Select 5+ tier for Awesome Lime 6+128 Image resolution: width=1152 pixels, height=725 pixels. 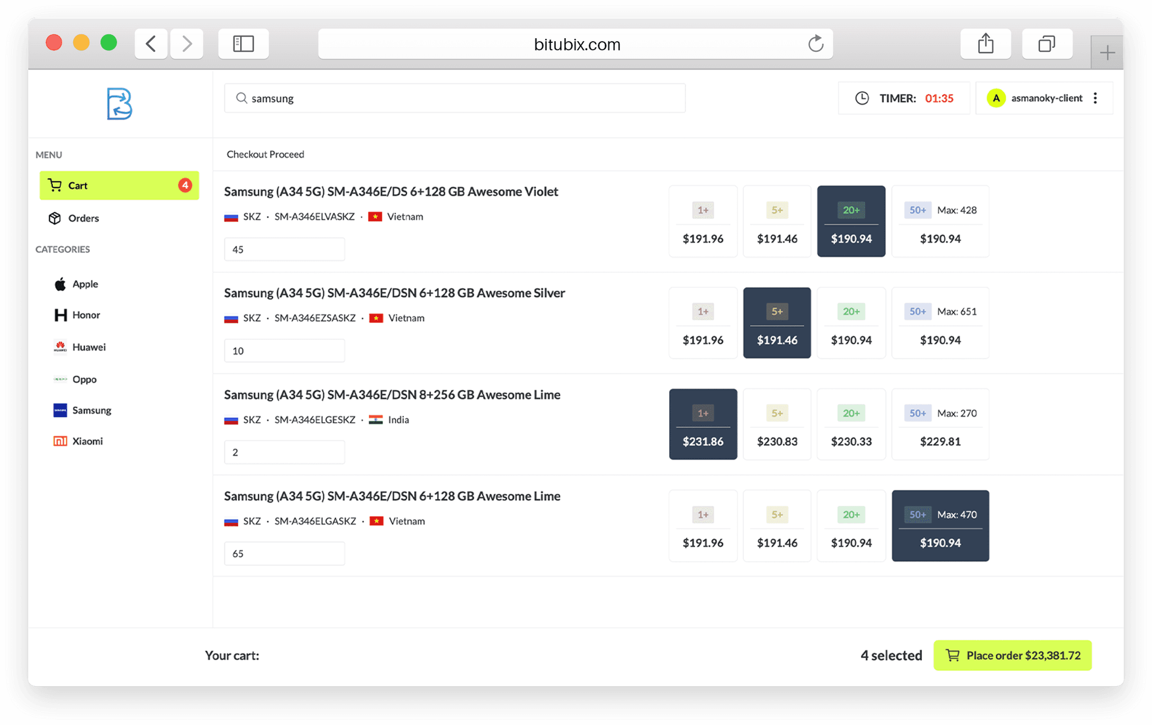click(777, 525)
